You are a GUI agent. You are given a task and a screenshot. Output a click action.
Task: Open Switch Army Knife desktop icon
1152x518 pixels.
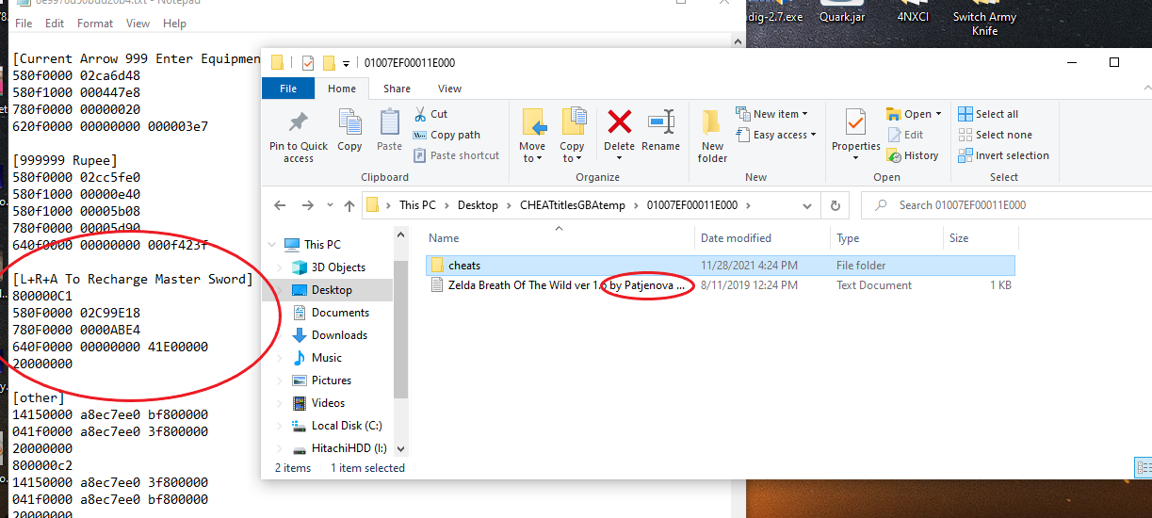point(984,21)
